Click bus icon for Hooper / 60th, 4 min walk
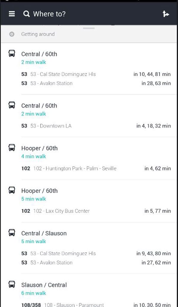Image resolution: width=178 pixels, height=307 pixels. [x=12, y=148]
